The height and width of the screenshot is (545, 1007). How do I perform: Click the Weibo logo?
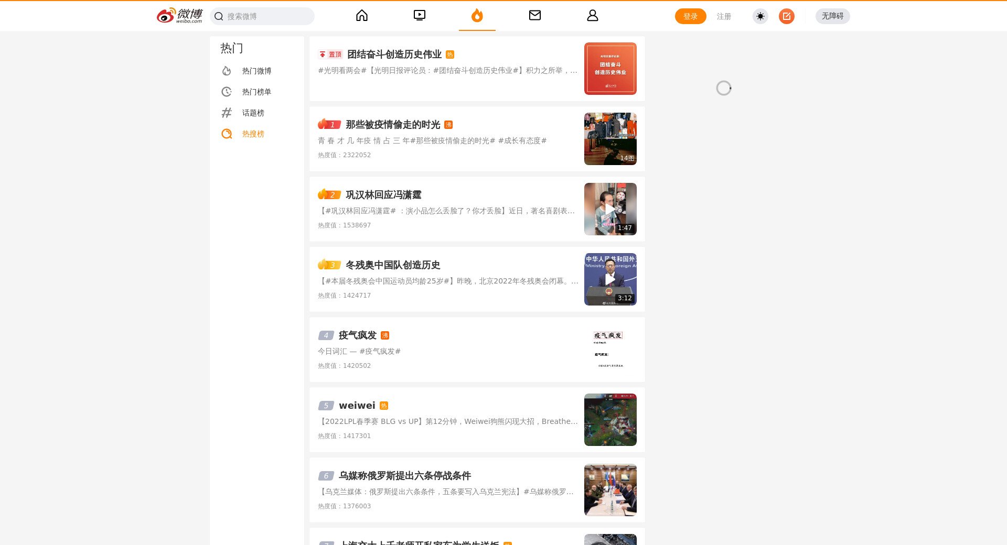(x=179, y=16)
